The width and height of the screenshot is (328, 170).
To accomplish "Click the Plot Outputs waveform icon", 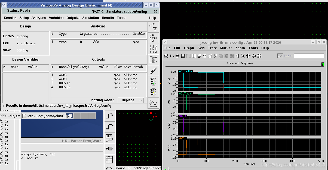I will (154, 103).
